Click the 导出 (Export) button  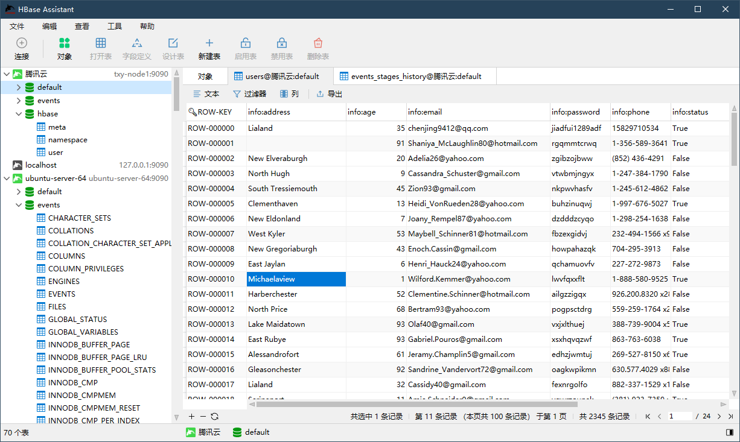click(x=330, y=94)
